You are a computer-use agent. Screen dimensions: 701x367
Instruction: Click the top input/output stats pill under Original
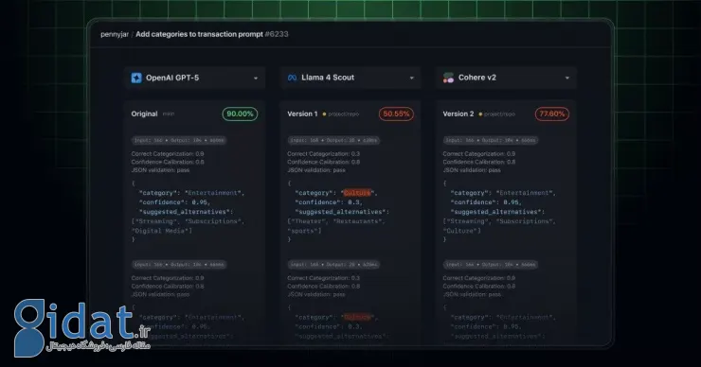click(178, 140)
